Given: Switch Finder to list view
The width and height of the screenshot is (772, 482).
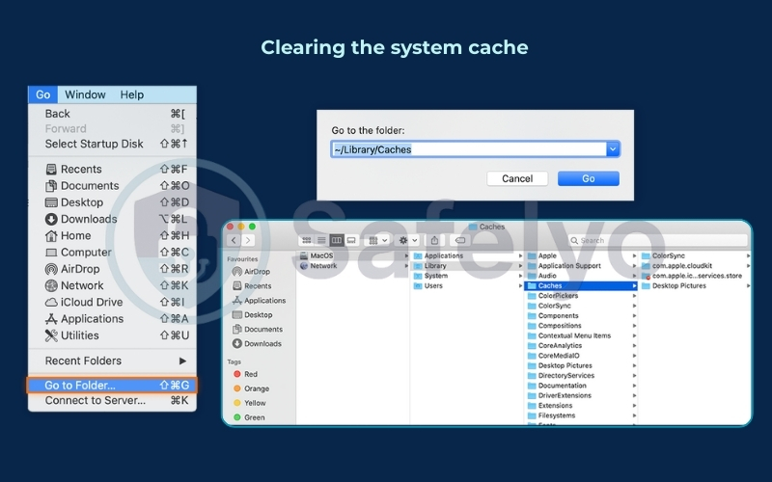Looking at the screenshot, I should (x=321, y=240).
